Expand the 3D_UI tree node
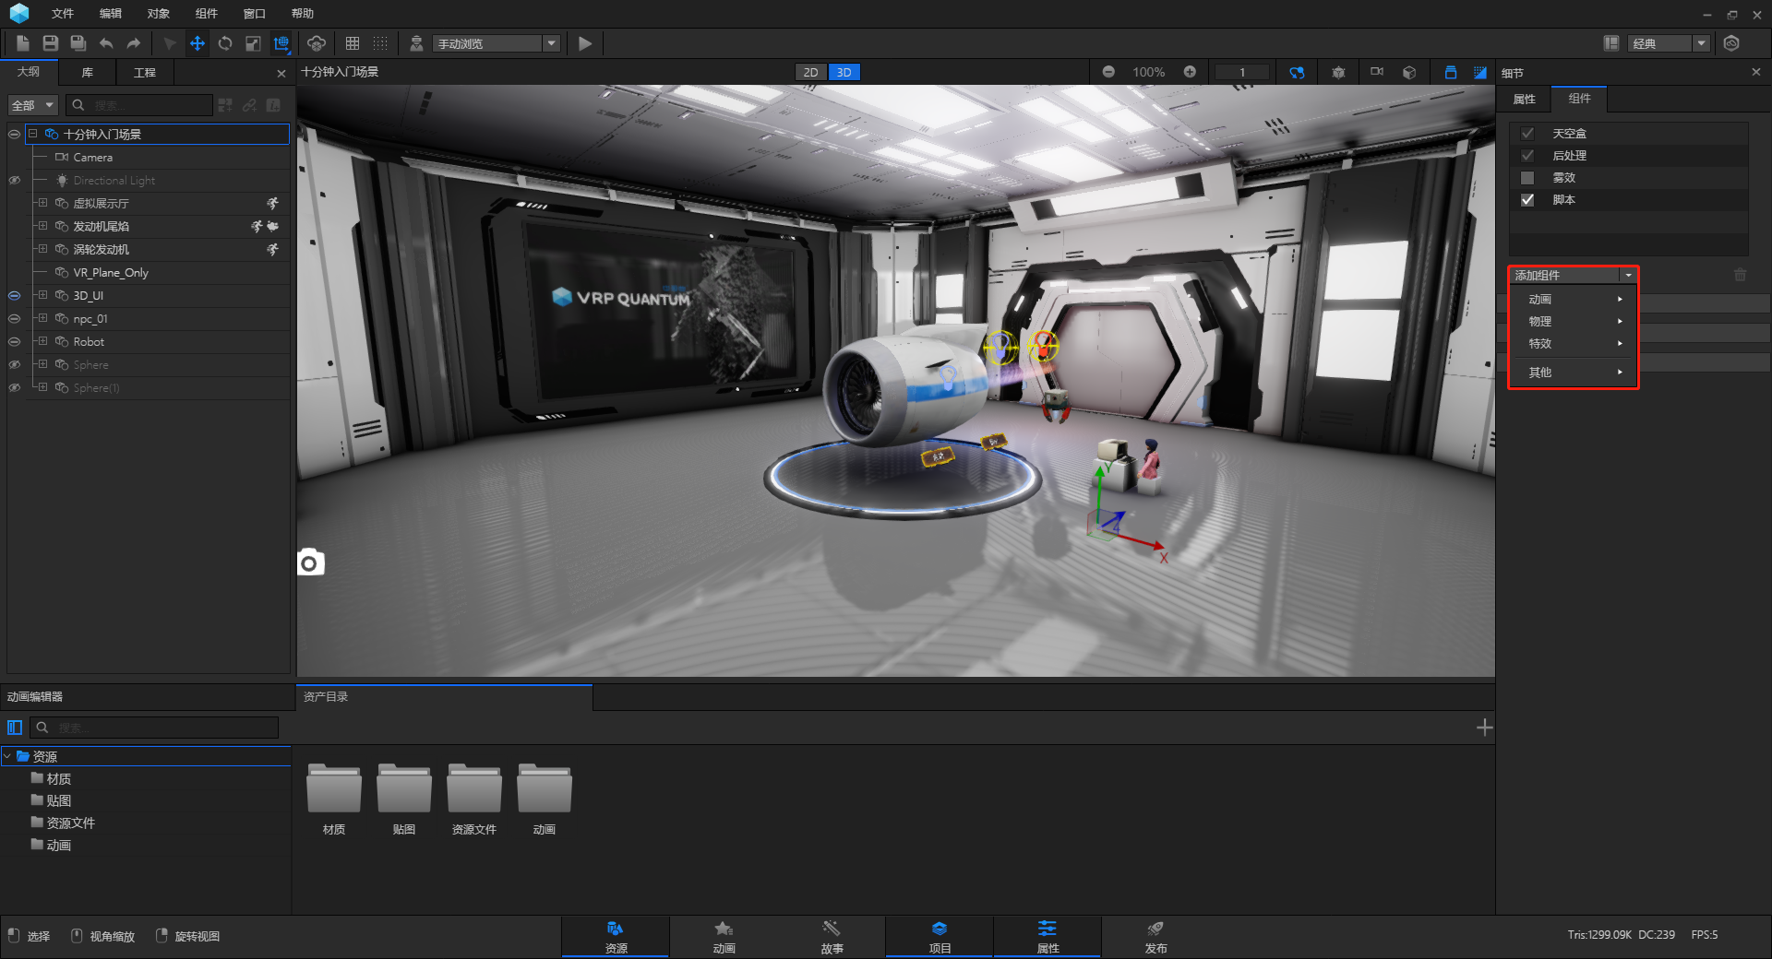This screenshot has width=1772, height=959. click(42, 295)
